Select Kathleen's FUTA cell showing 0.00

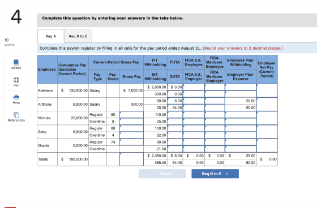pyautogui.click(x=175, y=87)
